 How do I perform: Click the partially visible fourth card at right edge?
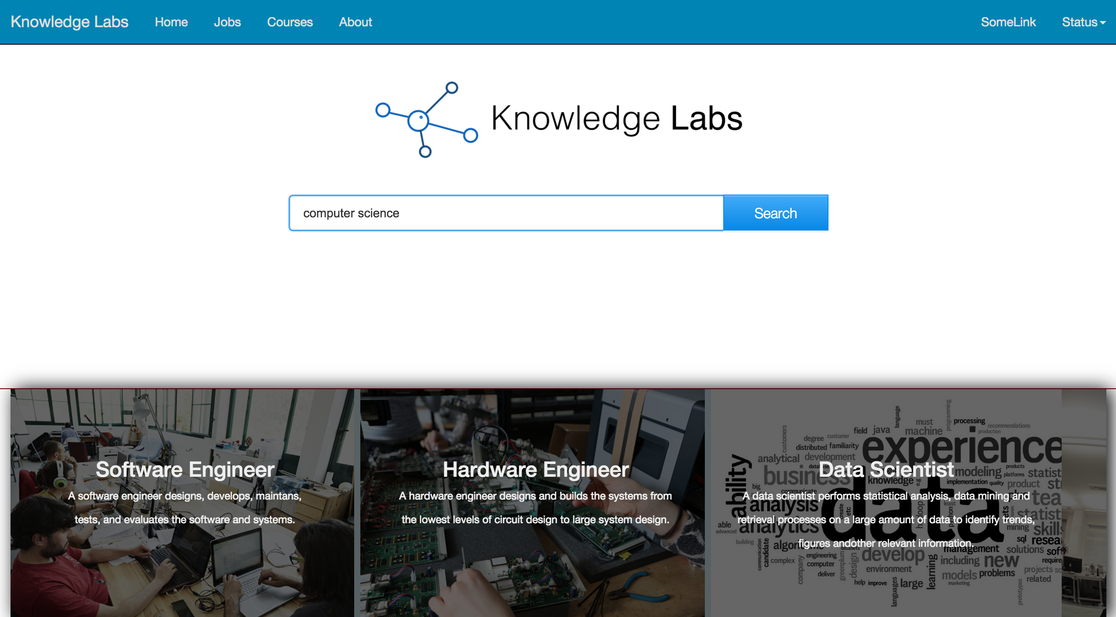(1084, 504)
